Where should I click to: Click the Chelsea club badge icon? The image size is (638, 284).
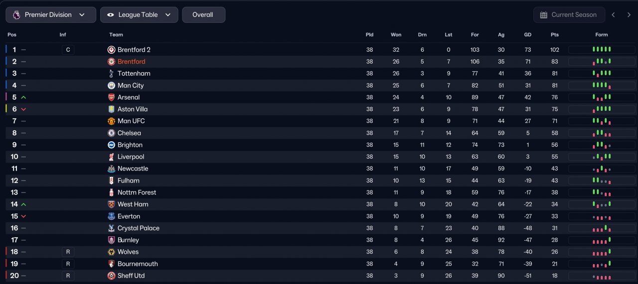click(x=111, y=133)
